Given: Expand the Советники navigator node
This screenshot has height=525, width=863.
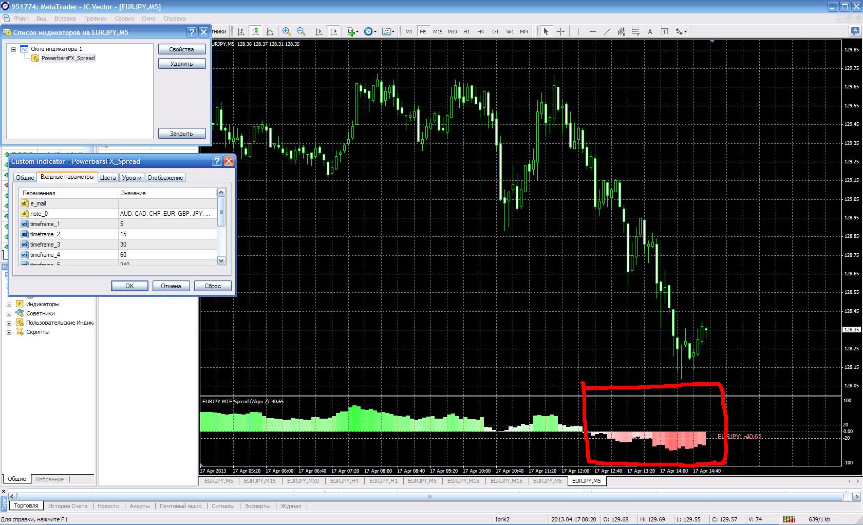Looking at the screenshot, I should point(9,314).
